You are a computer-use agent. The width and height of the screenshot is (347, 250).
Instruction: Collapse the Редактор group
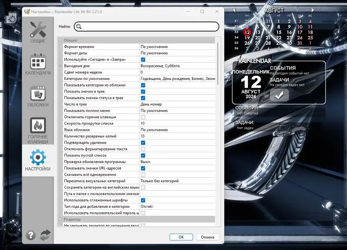point(60,219)
